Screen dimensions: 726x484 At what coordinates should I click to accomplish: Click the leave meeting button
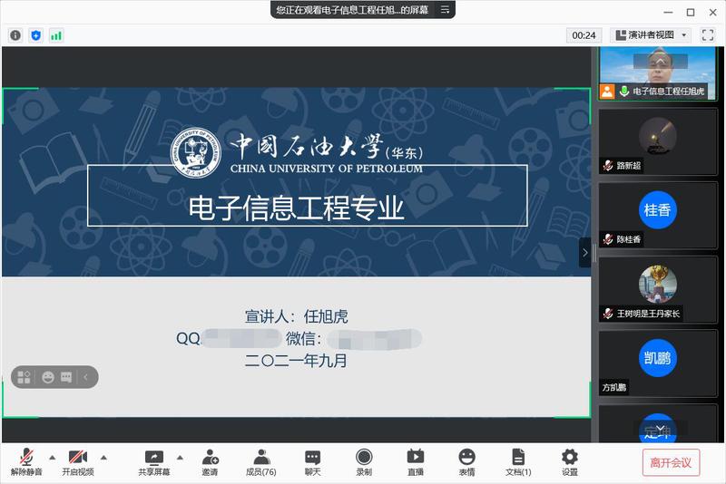coord(671,462)
